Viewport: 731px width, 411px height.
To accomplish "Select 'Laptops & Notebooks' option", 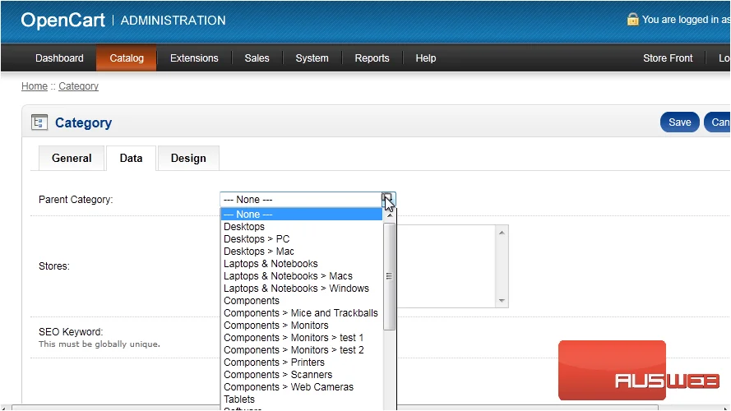I will coord(301,264).
